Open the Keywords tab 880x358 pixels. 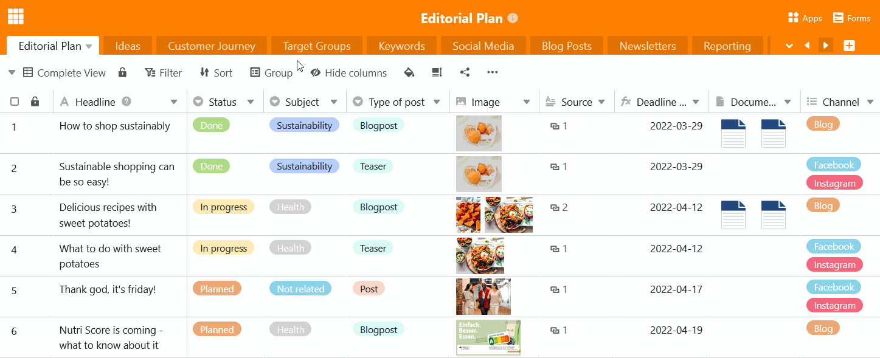click(401, 46)
